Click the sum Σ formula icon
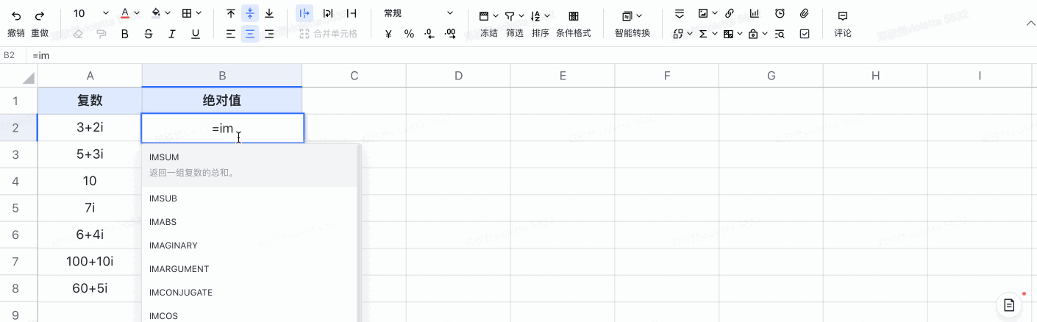The height and width of the screenshot is (322, 1037). point(703,33)
